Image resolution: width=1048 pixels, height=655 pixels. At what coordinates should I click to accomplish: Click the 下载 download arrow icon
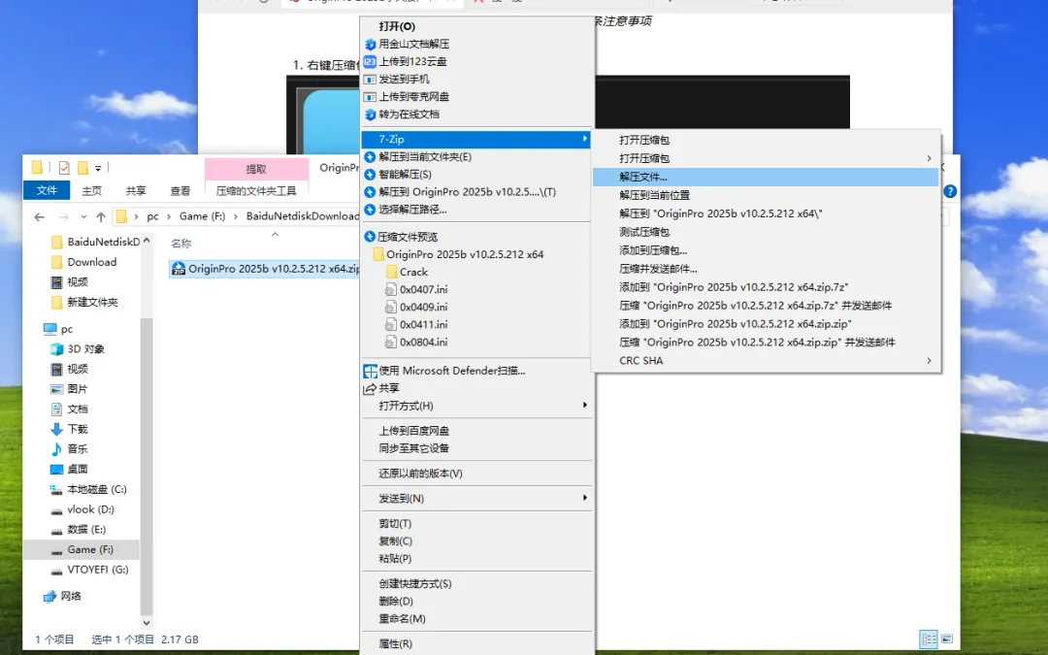coord(57,429)
